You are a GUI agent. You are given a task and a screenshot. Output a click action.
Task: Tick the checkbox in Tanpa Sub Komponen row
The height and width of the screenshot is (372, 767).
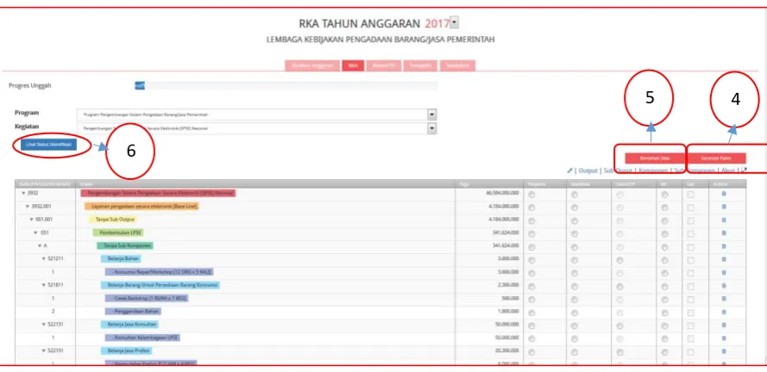690,247
